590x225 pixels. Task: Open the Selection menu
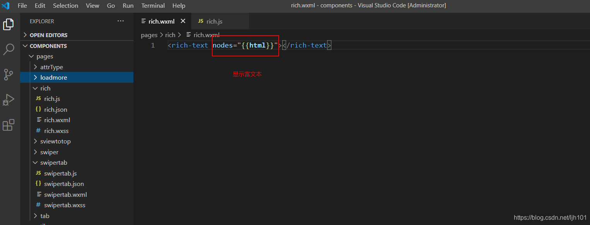pyautogui.click(x=65, y=5)
